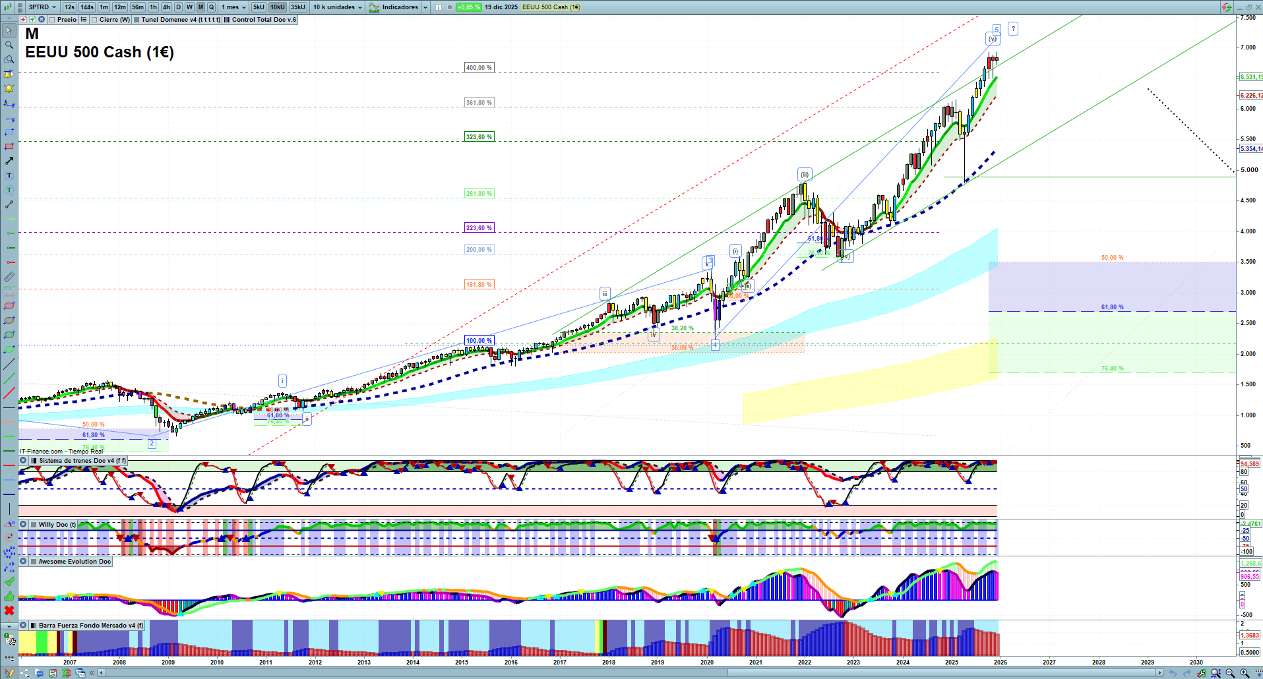Select the alert bell tool

(9, 88)
